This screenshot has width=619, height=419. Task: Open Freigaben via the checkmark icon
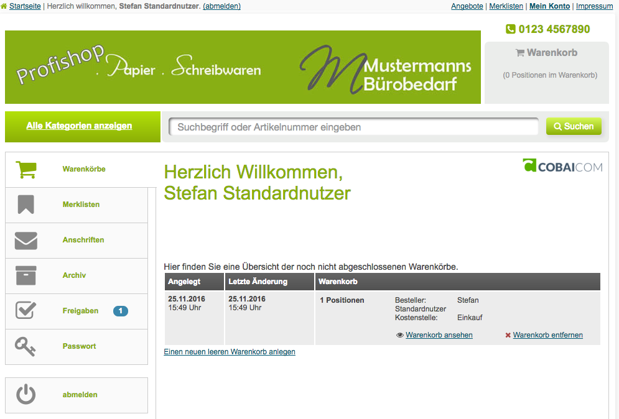coord(26,311)
